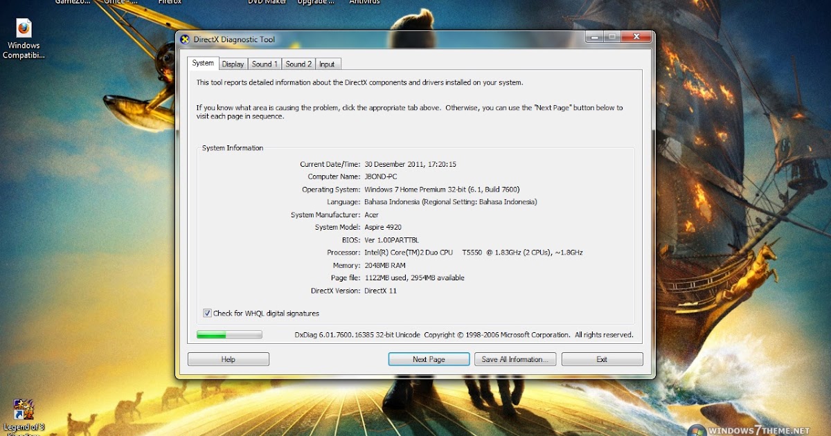The width and height of the screenshot is (831, 436).
Task: Open the DirectX Diagnostic Tool title icon
Action: pyautogui.click(x=184, y=39)
